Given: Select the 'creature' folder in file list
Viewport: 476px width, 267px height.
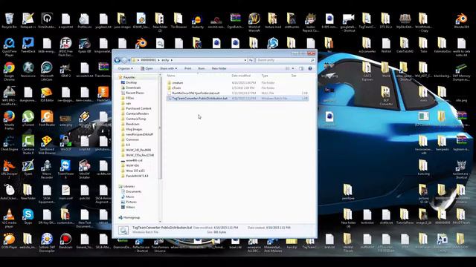Looking at the screenshot, I should click(178, 82).
